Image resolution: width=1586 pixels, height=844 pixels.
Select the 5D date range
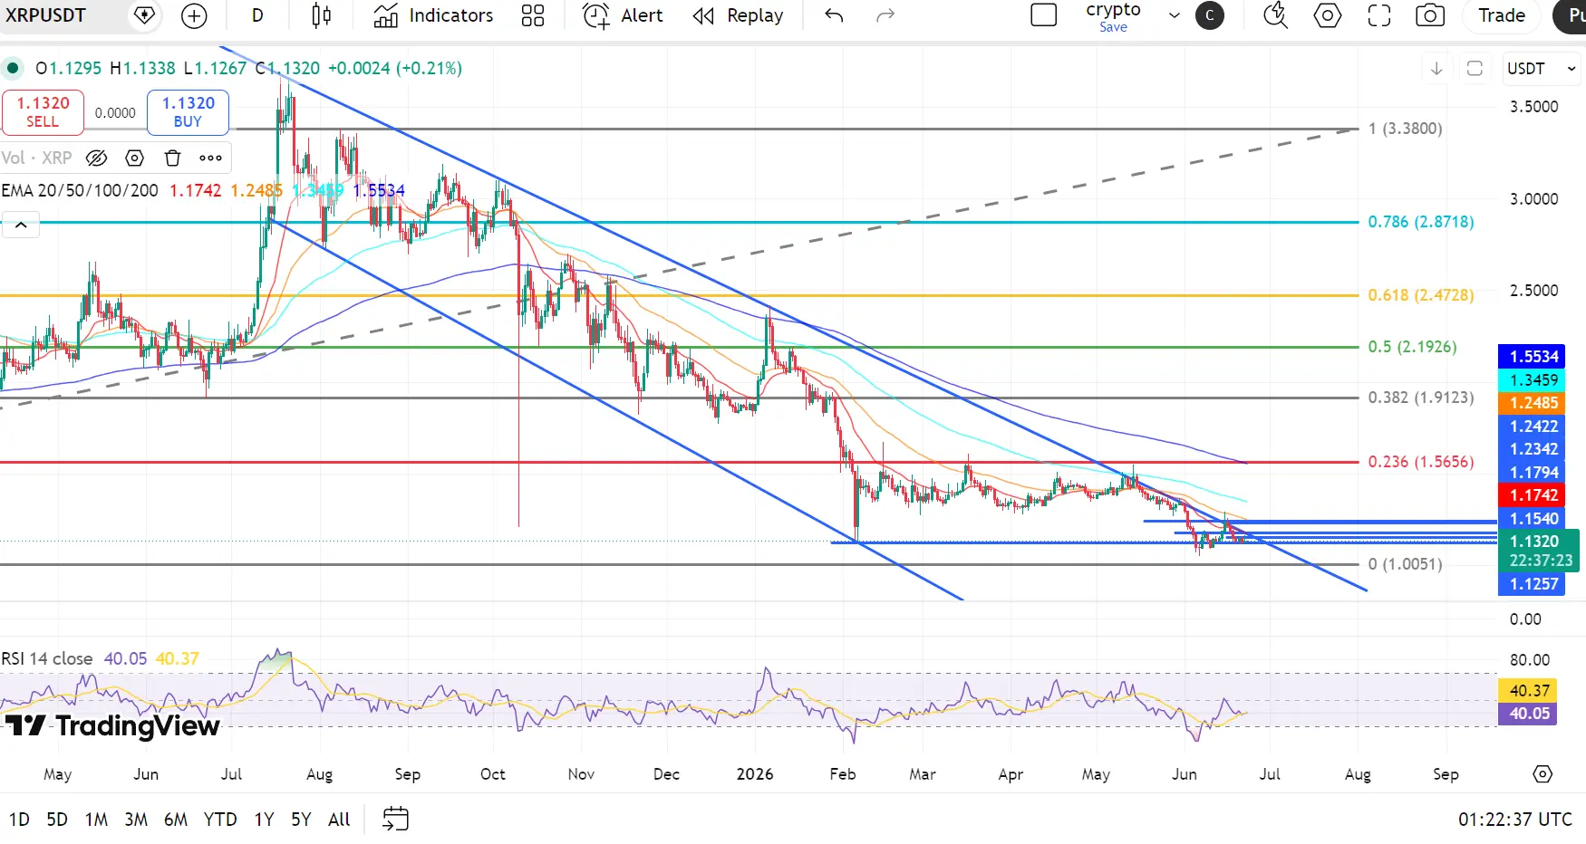tap(57, 820)
